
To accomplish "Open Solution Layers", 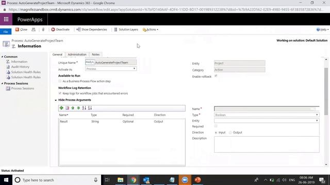I will point(126,30).
